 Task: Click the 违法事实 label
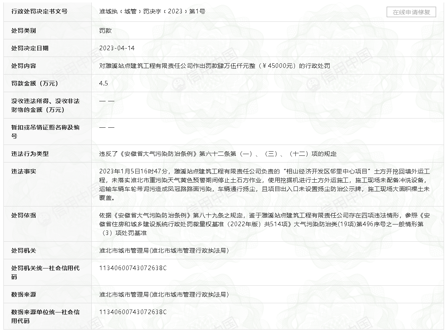pyautogui.click(x=23, y=171)
